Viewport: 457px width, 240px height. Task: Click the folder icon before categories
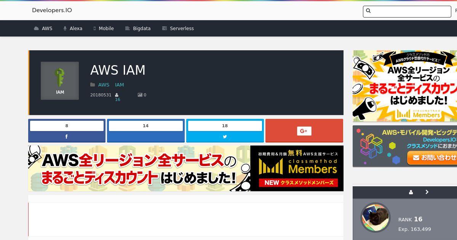(x=93, y=85)
